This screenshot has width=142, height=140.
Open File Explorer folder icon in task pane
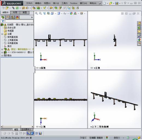pos(139,31)
